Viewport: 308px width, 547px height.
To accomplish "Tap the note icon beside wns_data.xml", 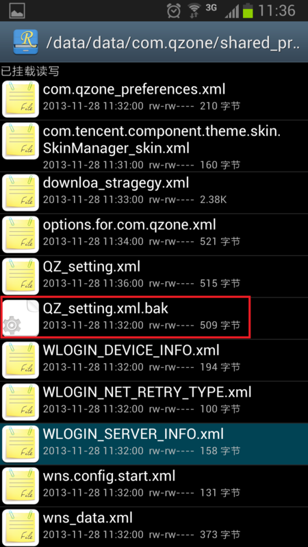I will click(21, 527).
